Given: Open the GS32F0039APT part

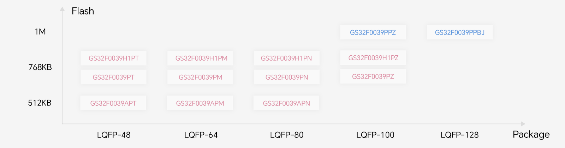Looking at the screenshot, I should [113, 103].
